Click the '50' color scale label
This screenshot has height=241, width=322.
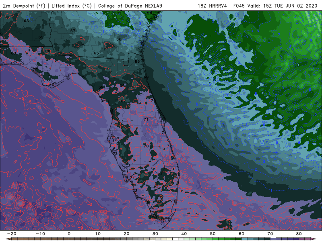click(213, 234)
